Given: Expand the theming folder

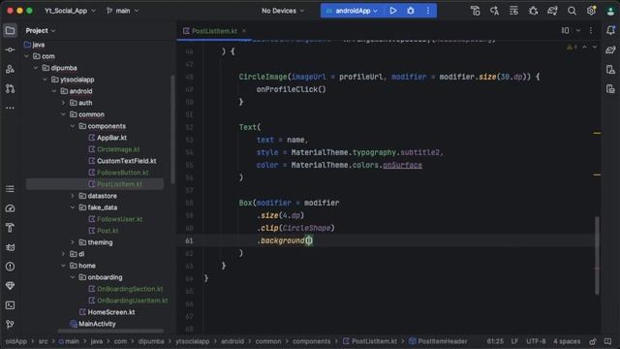Looking at the screenshot, I should pyautogui.click(x=73, y=242).
